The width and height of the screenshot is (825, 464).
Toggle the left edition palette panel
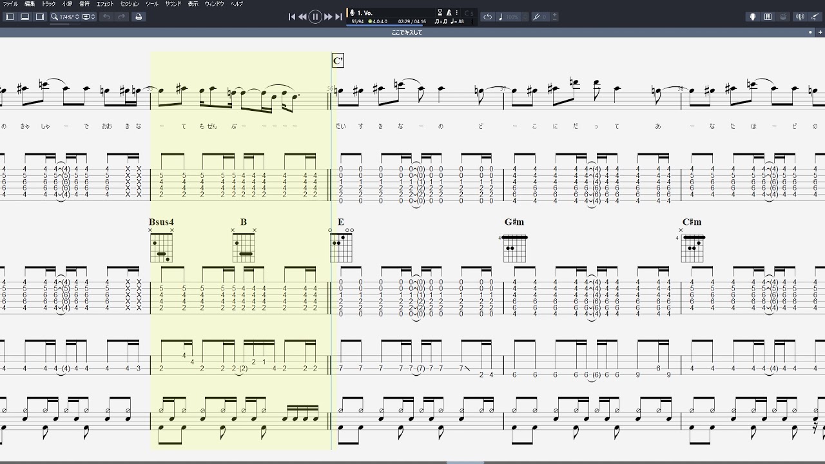coord(10,17)
